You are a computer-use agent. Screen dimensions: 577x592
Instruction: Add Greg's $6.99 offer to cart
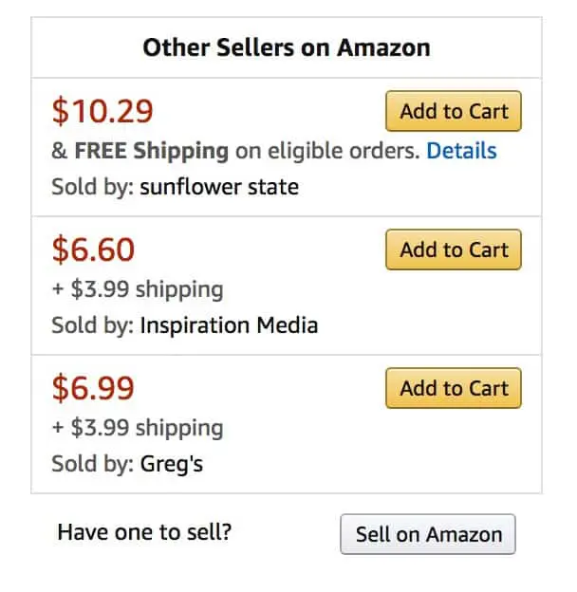(454, 388)
